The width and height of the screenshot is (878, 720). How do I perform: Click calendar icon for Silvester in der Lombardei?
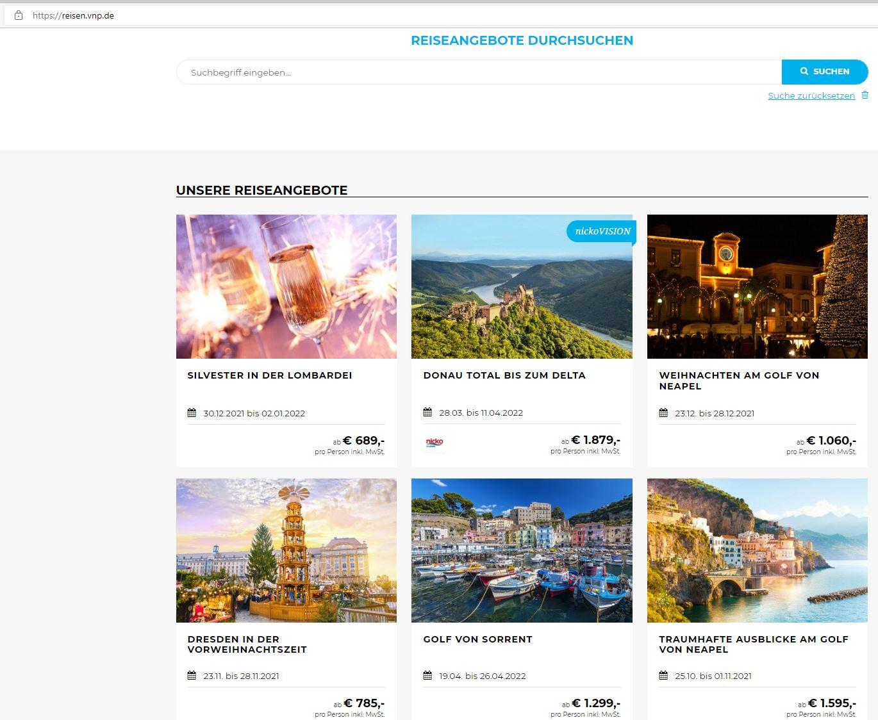(x=192, y=413)
